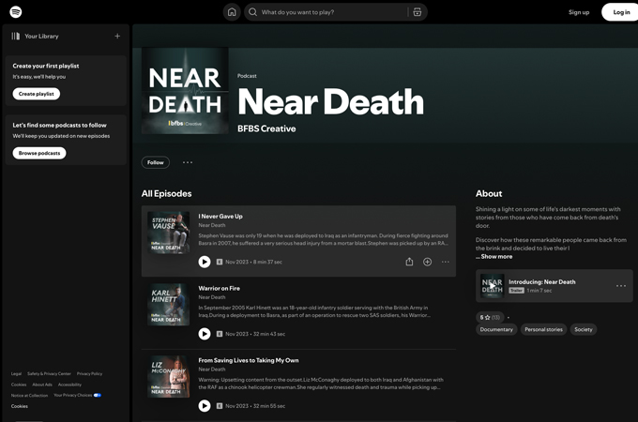
Task: Collapse Your Library with library icon
Action: [15, 37]
